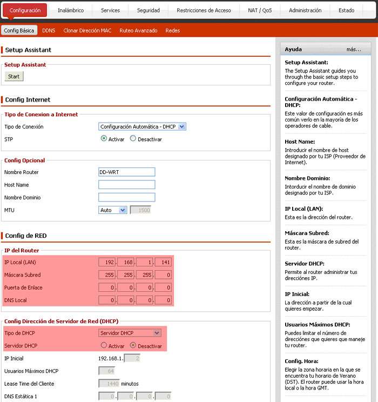Focus the Host Name input field
Viewport: 378px width, 402px height.
coord(126,185)
